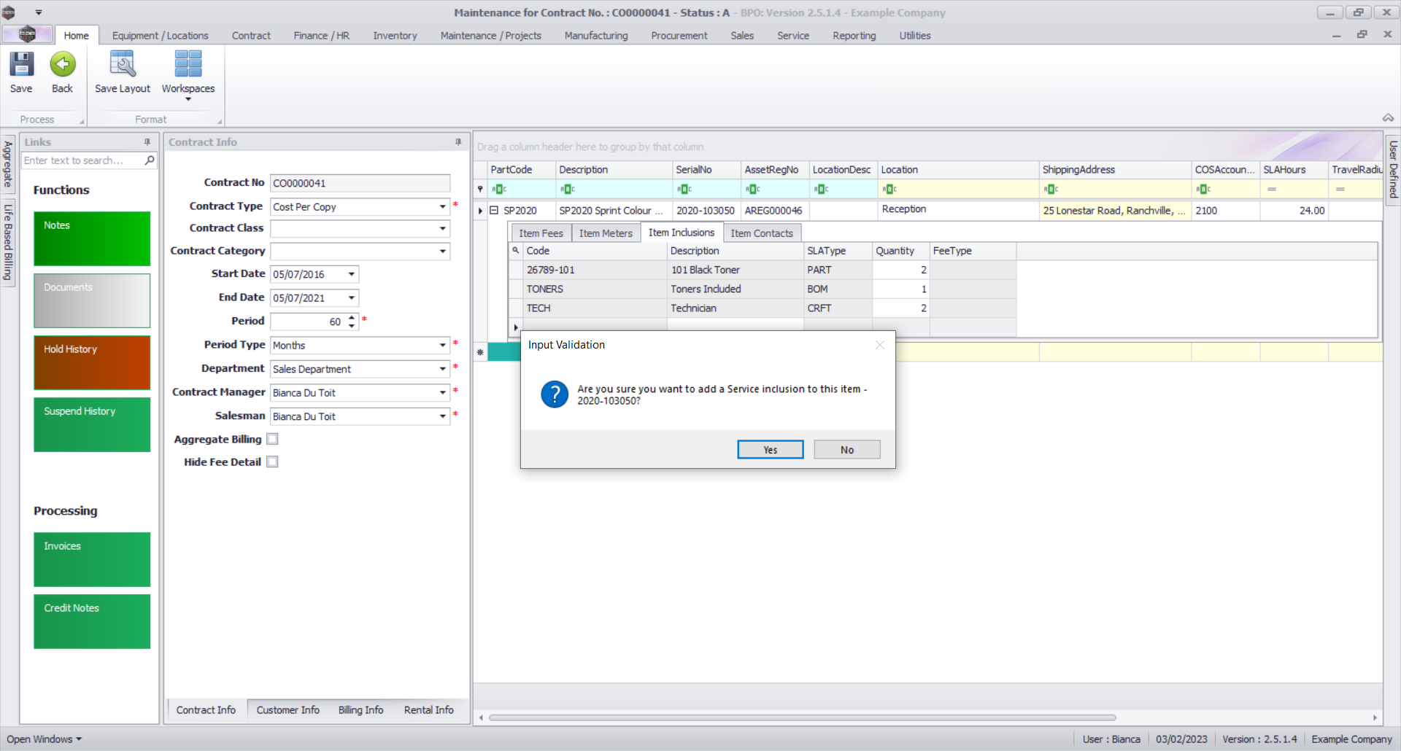Open the Start Date picker dropdown
Screen dimensions: 1401x751
point(351,275)
